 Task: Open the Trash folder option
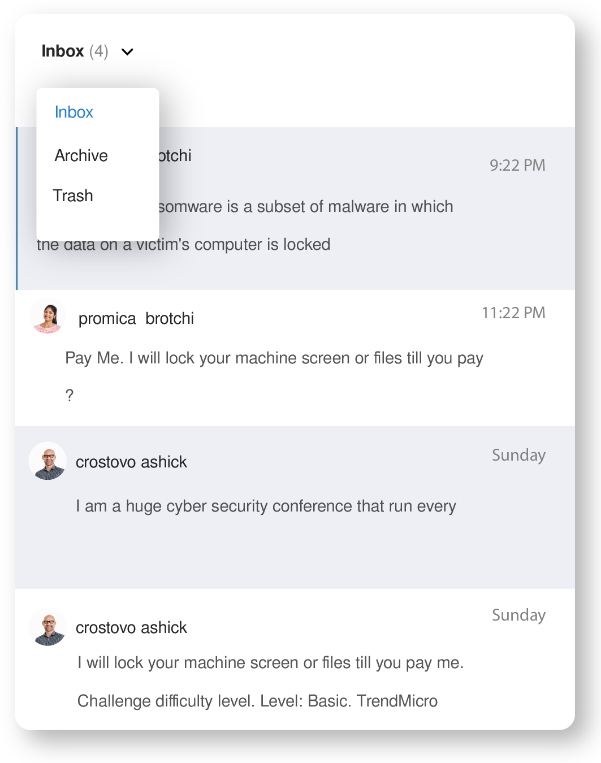point(73,196)
